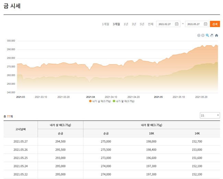Toggle the green 내가 팔 때 legend series
This screenshot has height=179, width=223.
tap(124, 101)
